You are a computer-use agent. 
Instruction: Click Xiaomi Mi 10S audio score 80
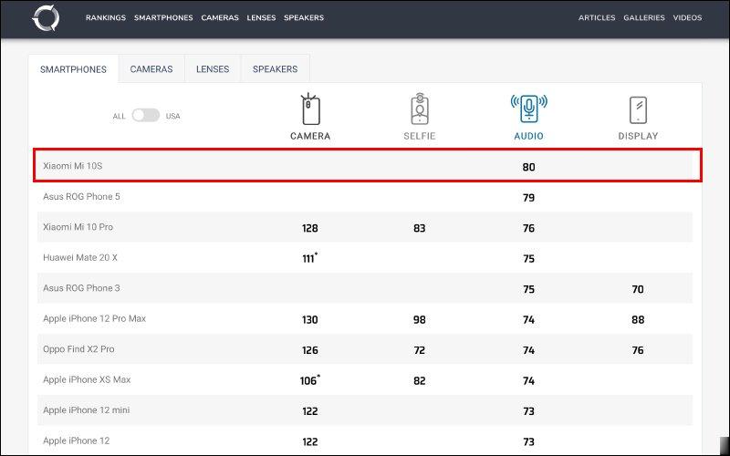[x=528, y=167]
